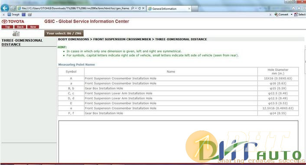Click the Select toolbar button
This screenshot has height=165, width=306.
click(x=300, y=14)
